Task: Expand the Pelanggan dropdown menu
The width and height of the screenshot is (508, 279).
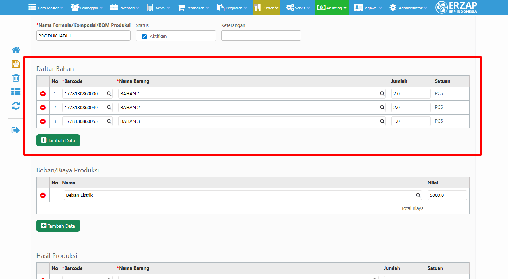Action: pyautogui.click(x=87, y=8)
